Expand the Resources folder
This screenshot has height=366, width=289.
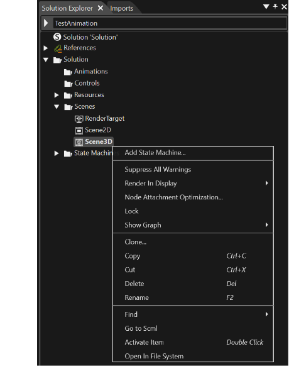(57, 95)
